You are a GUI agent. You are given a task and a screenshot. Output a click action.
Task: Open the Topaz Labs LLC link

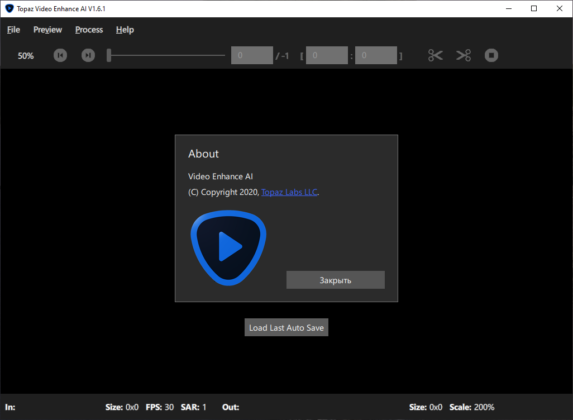[289, 192]
